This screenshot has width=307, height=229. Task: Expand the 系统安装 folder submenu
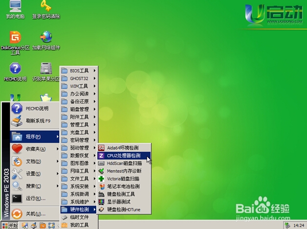[x=79, y=186]
